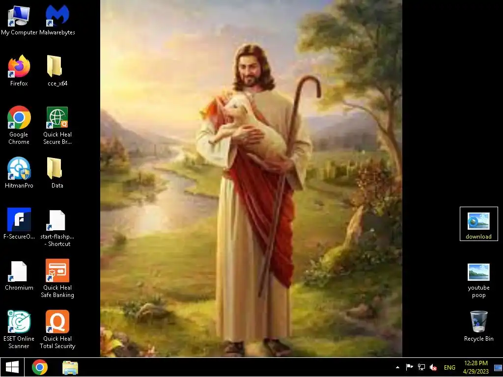The height and width of the screenshot is (377, 503).
Task: Open Quick Heal Safe Banking icon
Action: click(x=57, y=278)
